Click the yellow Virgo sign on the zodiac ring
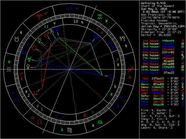This screenshot has height=139, width=186. point(69,130)
